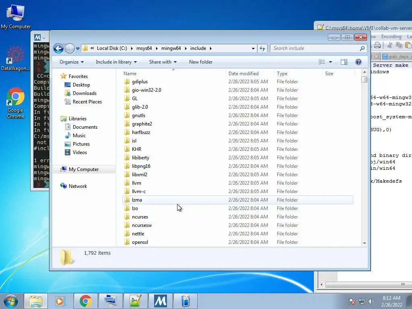The width and height of the screenshot is (412, 309).
Task: Click the Explorer forward arrow button
Action: click(70, 48)
